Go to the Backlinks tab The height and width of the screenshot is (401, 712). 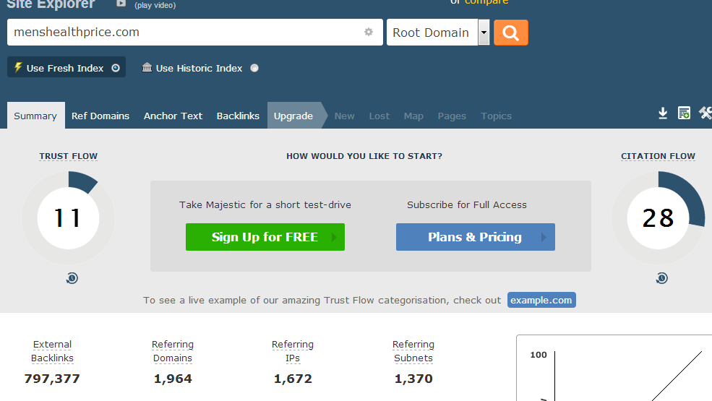238,116
